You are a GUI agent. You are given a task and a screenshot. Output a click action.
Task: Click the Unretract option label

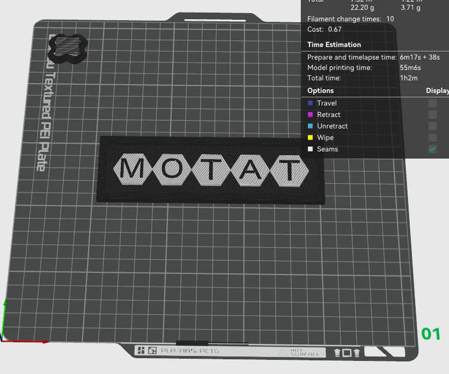coord(332,126)
